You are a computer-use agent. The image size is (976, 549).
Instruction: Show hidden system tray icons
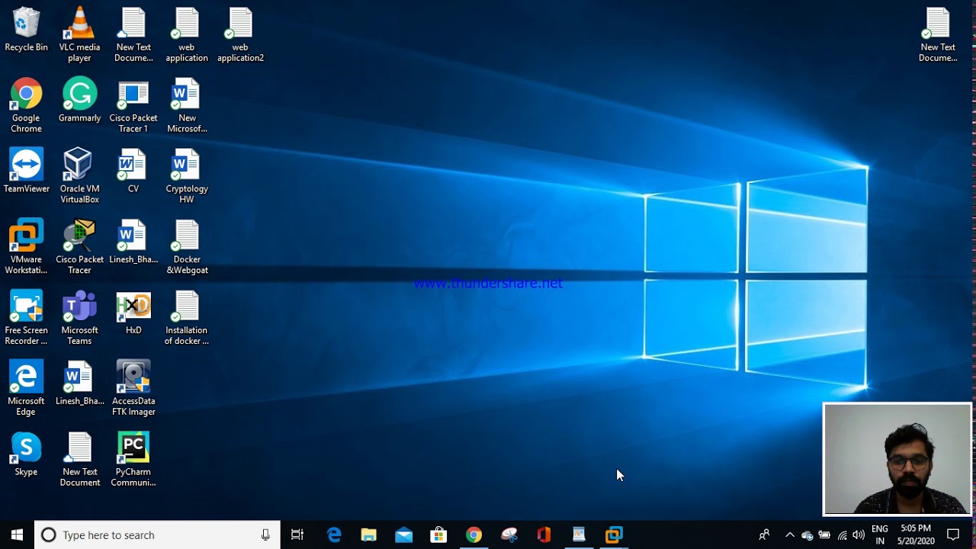pyautogui.click(x=790, y=535)
